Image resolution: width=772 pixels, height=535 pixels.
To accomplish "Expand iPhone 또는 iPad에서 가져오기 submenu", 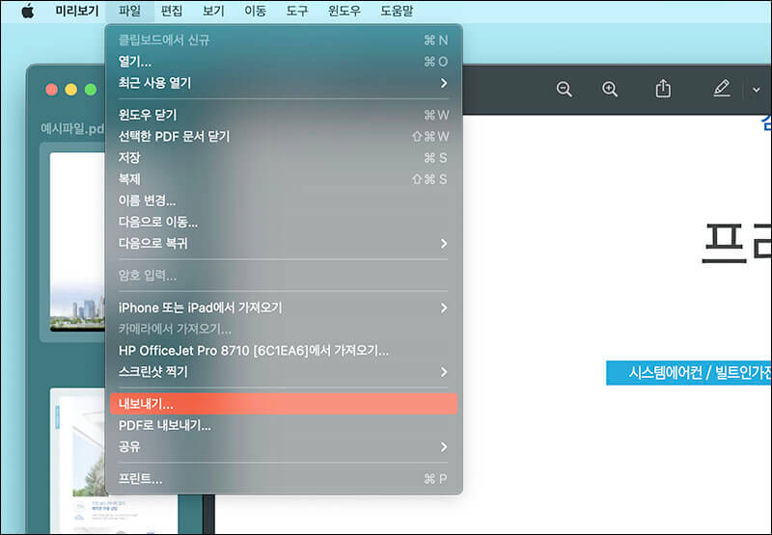I will (x=283, y=308).
